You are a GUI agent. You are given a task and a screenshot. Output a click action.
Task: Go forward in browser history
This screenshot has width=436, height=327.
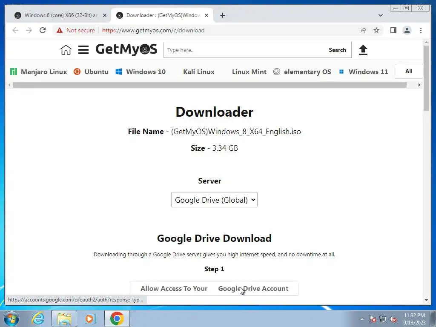29,30
